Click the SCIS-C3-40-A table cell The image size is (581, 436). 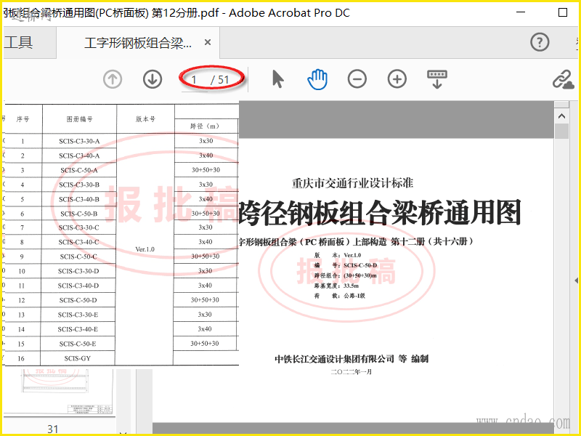coord(79,156)
